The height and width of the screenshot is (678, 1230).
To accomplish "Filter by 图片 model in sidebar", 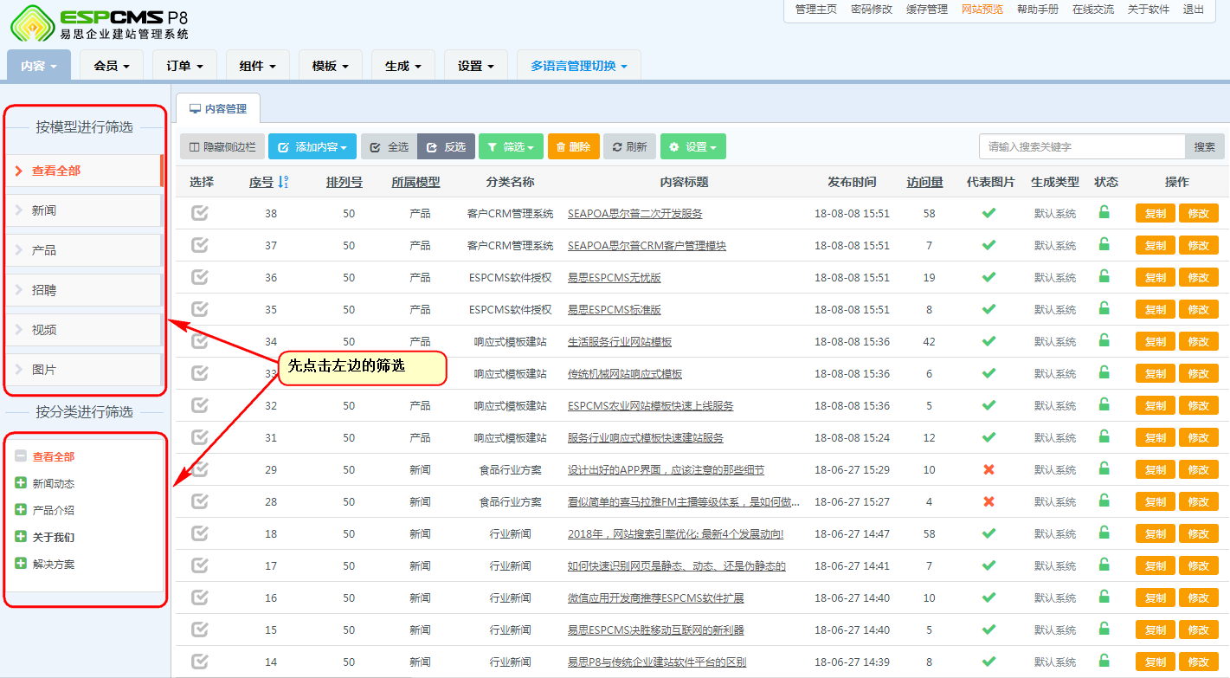I will [x=84, y=370].
